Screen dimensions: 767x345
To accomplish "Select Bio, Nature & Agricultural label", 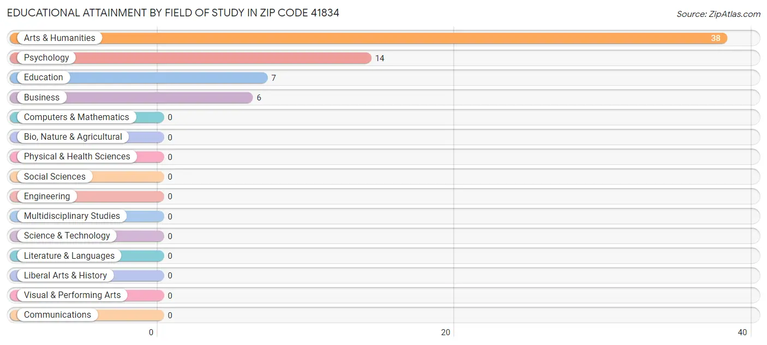I will tap(73, 137).
